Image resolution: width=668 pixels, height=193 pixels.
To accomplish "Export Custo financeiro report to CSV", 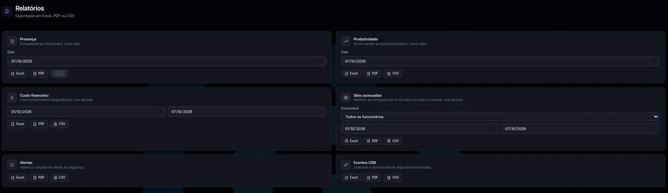I will click(59, 124).
